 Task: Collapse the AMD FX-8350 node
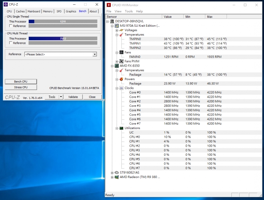point(112,66)
